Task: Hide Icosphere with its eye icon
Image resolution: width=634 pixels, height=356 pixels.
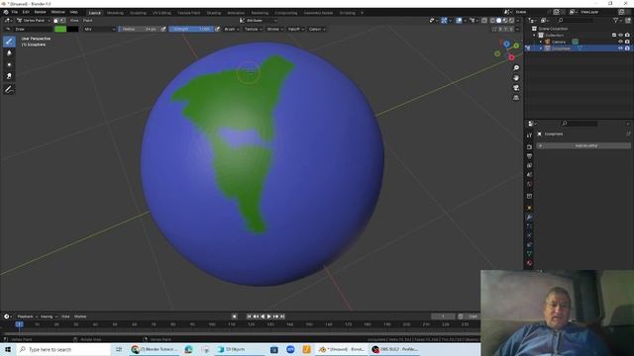Action: tap(621, 48)
